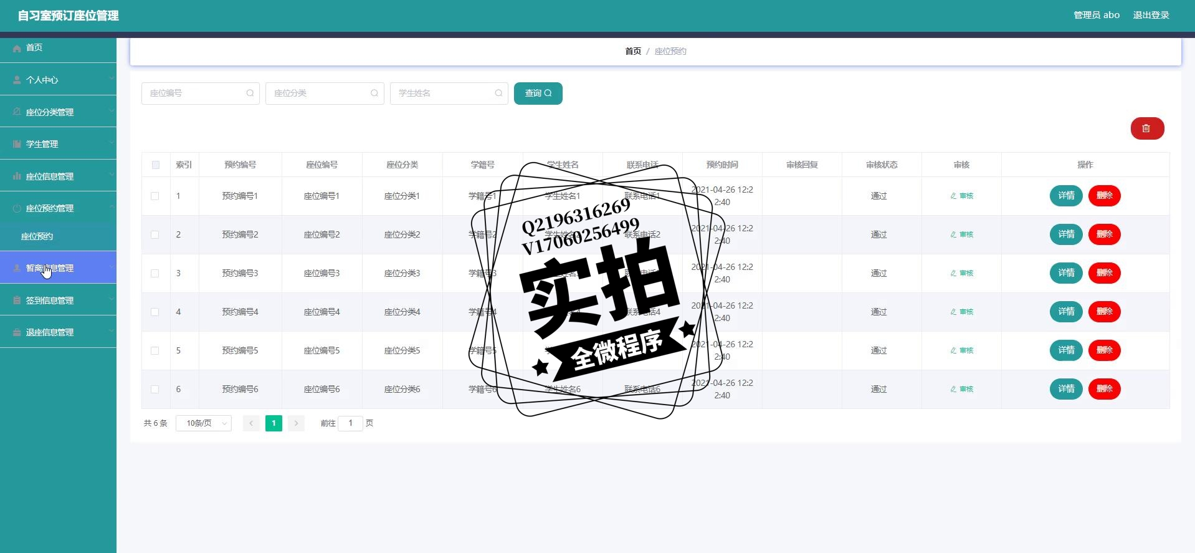Go to previous page arrow in pagination

pos(251,423)
